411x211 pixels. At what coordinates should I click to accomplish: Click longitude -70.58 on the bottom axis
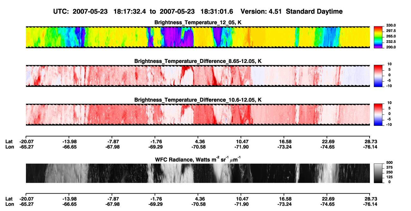(199, 204)
